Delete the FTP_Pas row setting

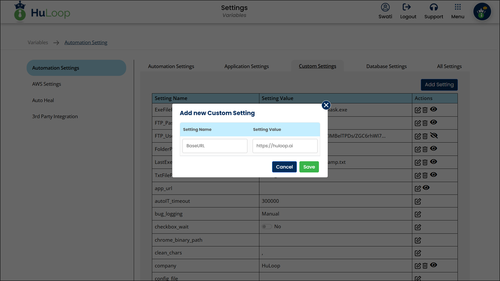coord(425,123)
